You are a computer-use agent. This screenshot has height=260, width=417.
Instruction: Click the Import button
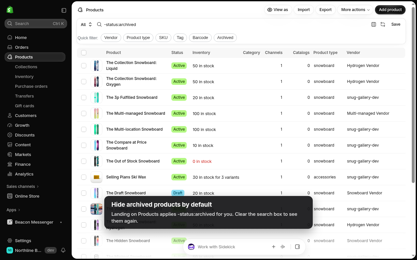[304, 10]
